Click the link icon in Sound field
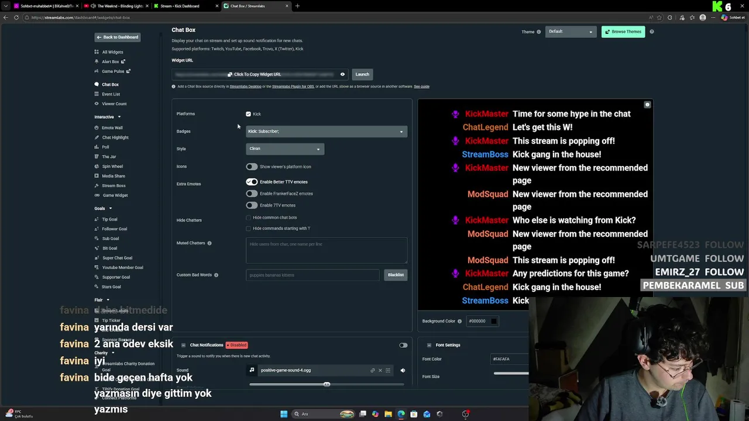 [x=372, y=370]
